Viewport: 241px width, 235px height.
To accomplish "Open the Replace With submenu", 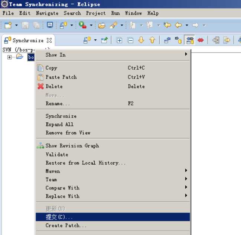I will [x=113, y=196].
